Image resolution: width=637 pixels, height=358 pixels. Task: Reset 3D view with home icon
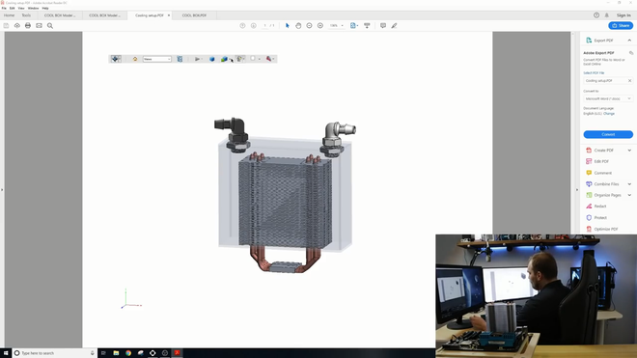[x=135, y=59]
